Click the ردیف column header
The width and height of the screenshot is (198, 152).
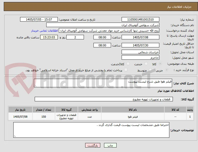coord(190,110)
